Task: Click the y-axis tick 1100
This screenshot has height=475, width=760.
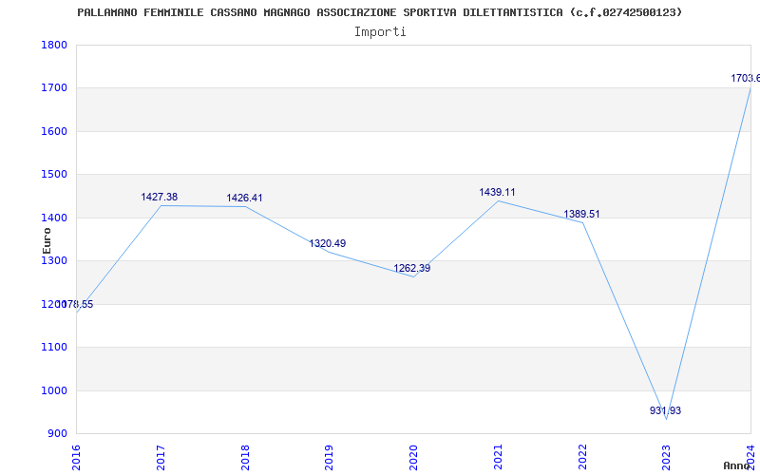Action: [x=54, y=348]
